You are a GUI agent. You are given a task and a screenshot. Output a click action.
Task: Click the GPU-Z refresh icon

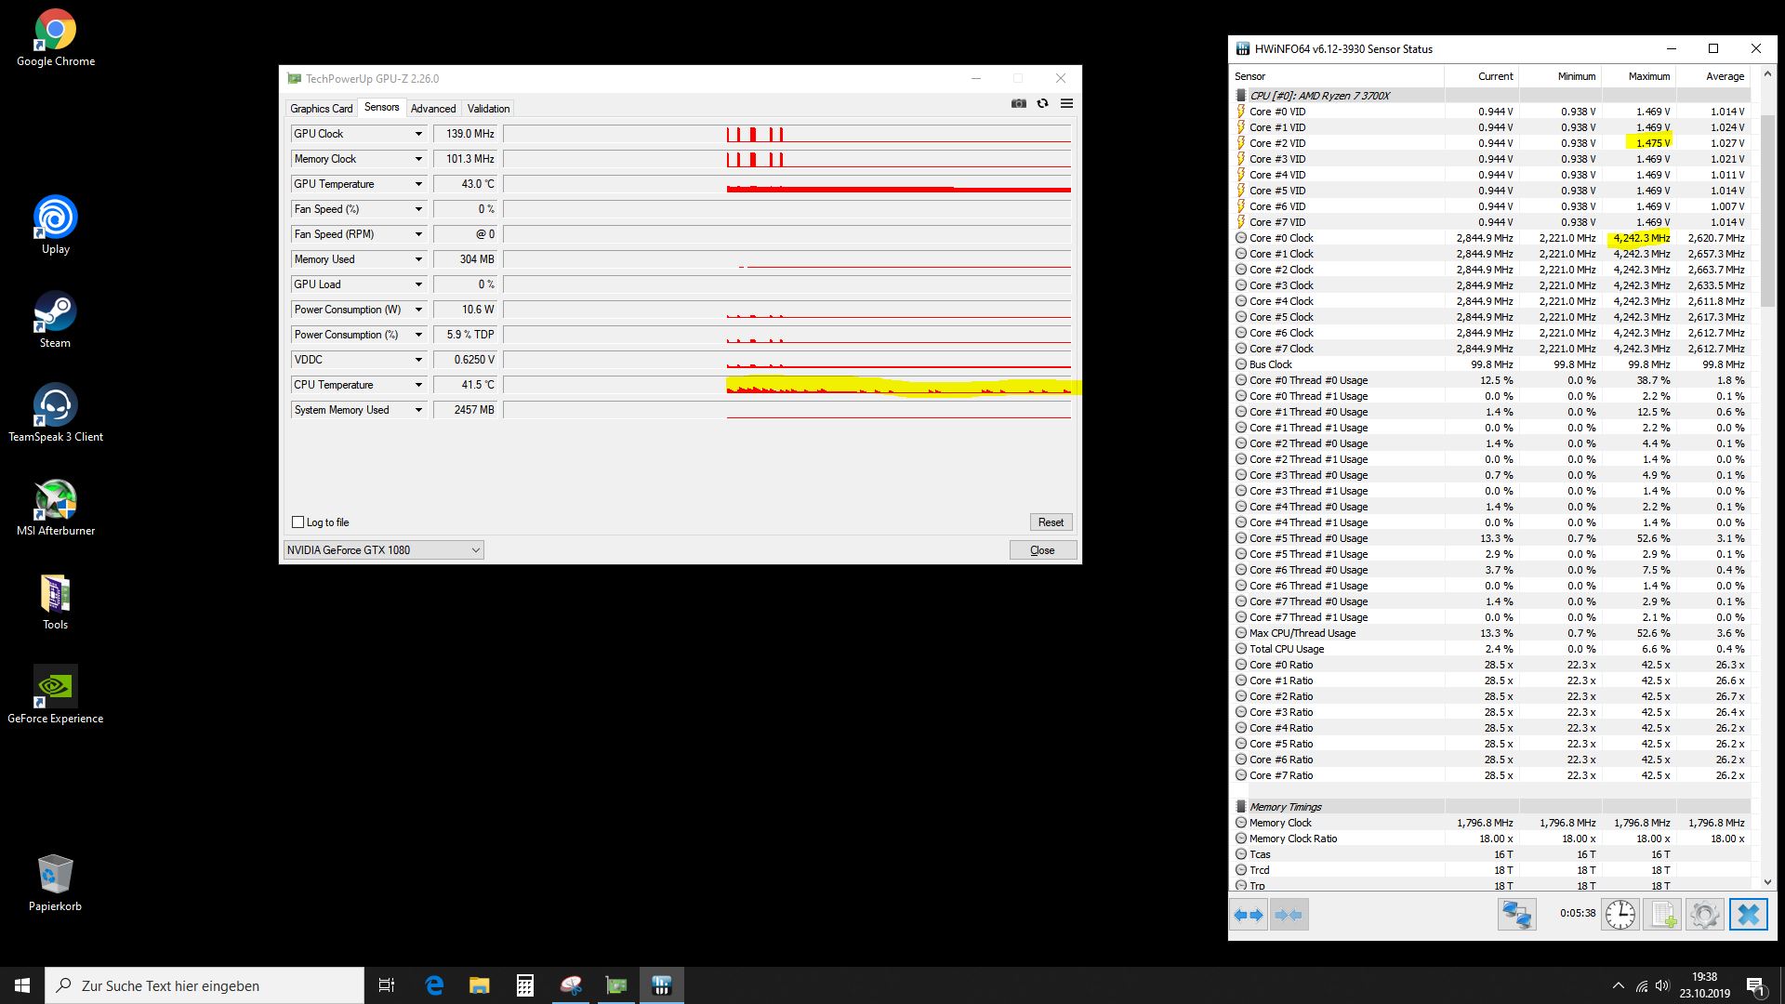click(x=1042, y=104)
